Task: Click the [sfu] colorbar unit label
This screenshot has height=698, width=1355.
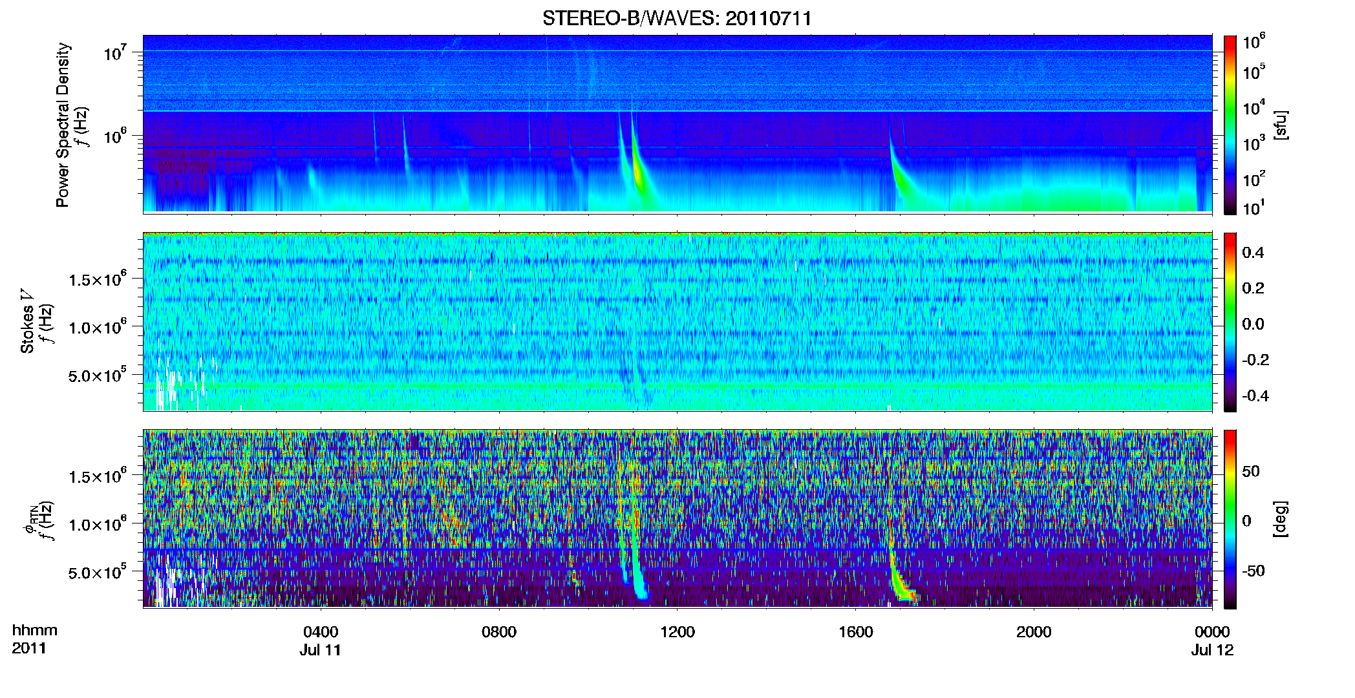Action: coord(1280,125)
